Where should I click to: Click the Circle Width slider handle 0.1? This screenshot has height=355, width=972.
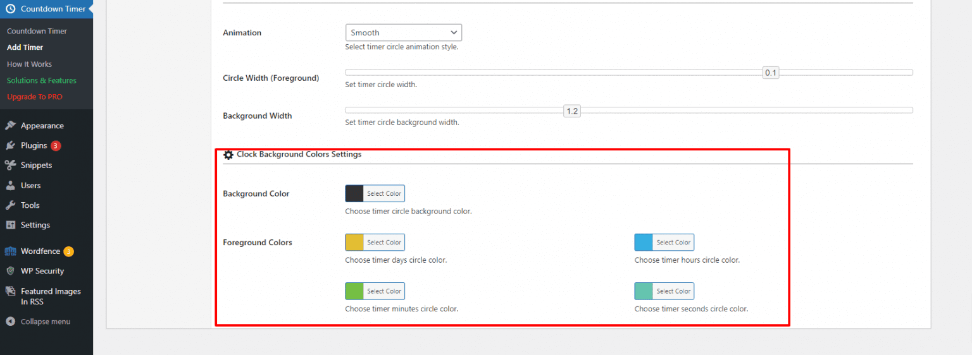click(x=771, y=73)
